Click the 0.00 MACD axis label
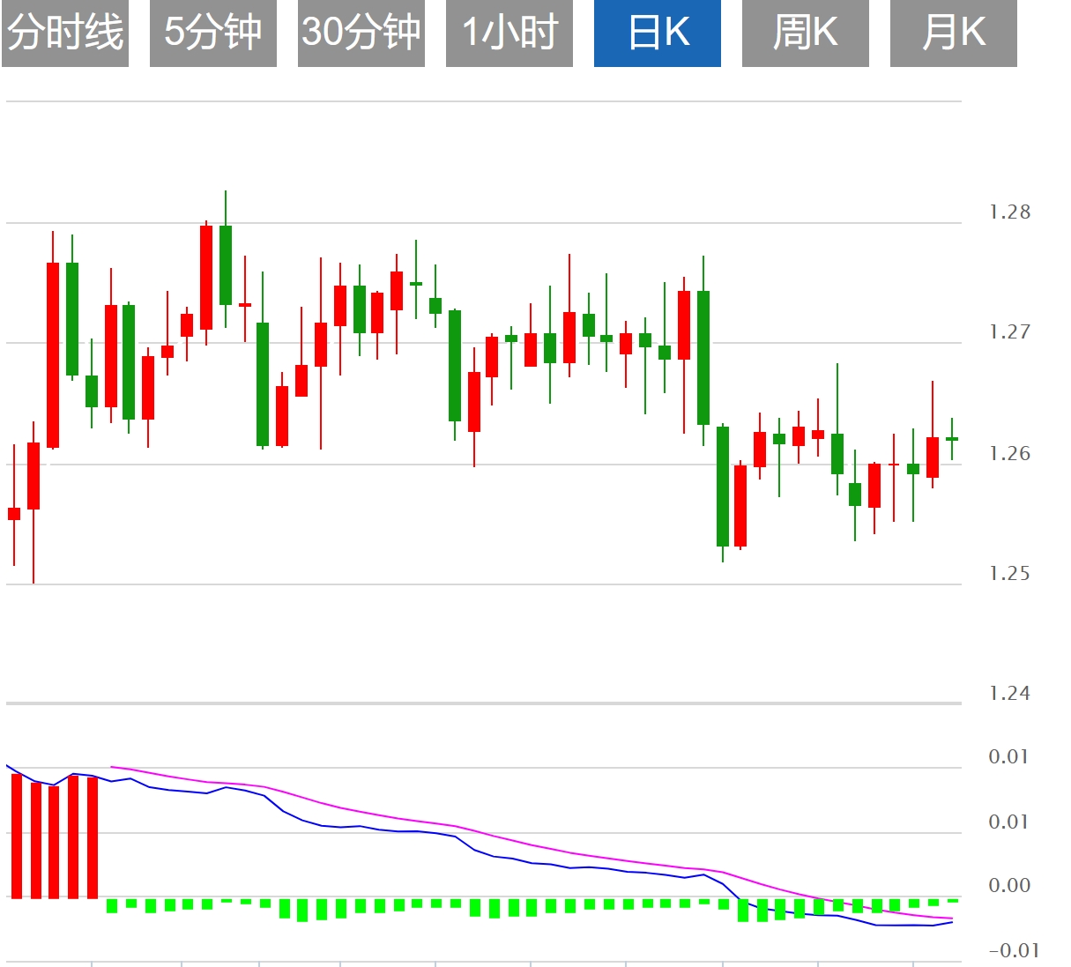Image resolution: width=1071 pixels, height=967 pixels. [1009, 886]
